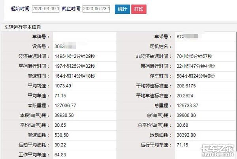The width and height of the screenshot is (237, 159).
Task: Click the 平均车速 value 71.15
Action: pyautogui.click(x=60, y=96)
